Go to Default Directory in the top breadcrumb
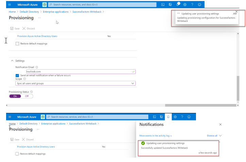The height and width of the screenshot is (162, 246). pos(29,12)
